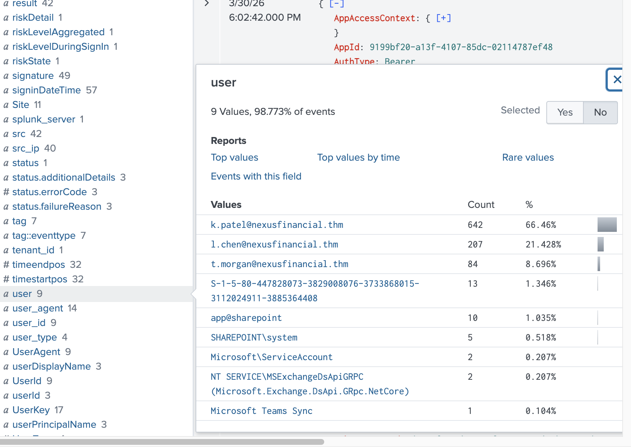
Task: Open Rare values report
Action: [528, 157]
